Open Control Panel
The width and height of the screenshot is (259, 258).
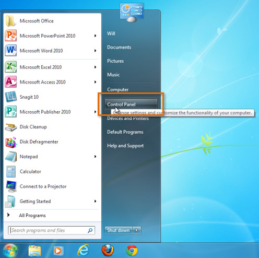point(131,104)
